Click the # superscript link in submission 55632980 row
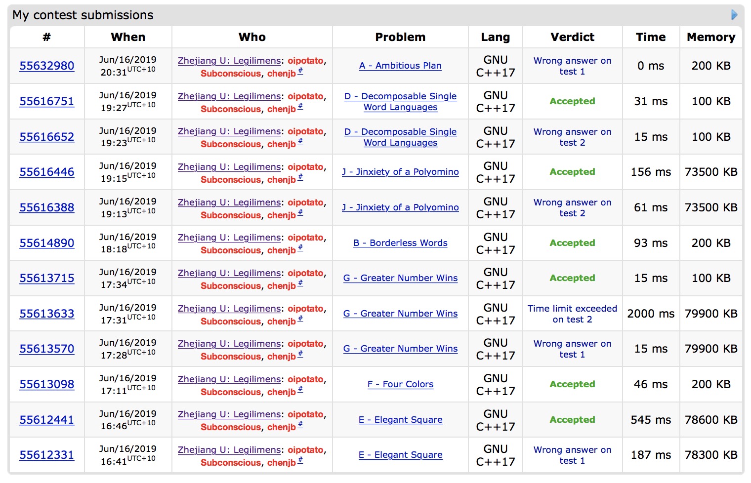This screenshot has height=483, width=751. (300, 71)
